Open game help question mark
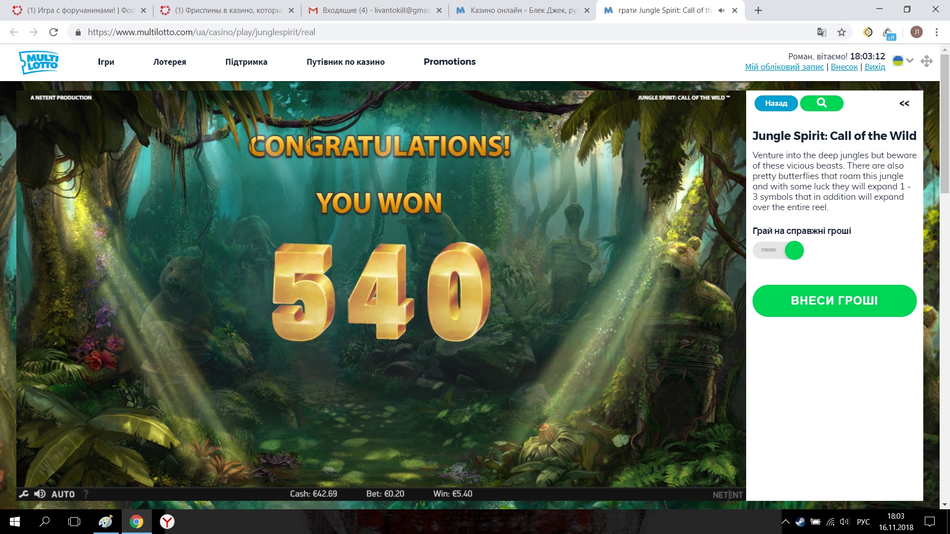950x534 pixels. coord(86,494)
